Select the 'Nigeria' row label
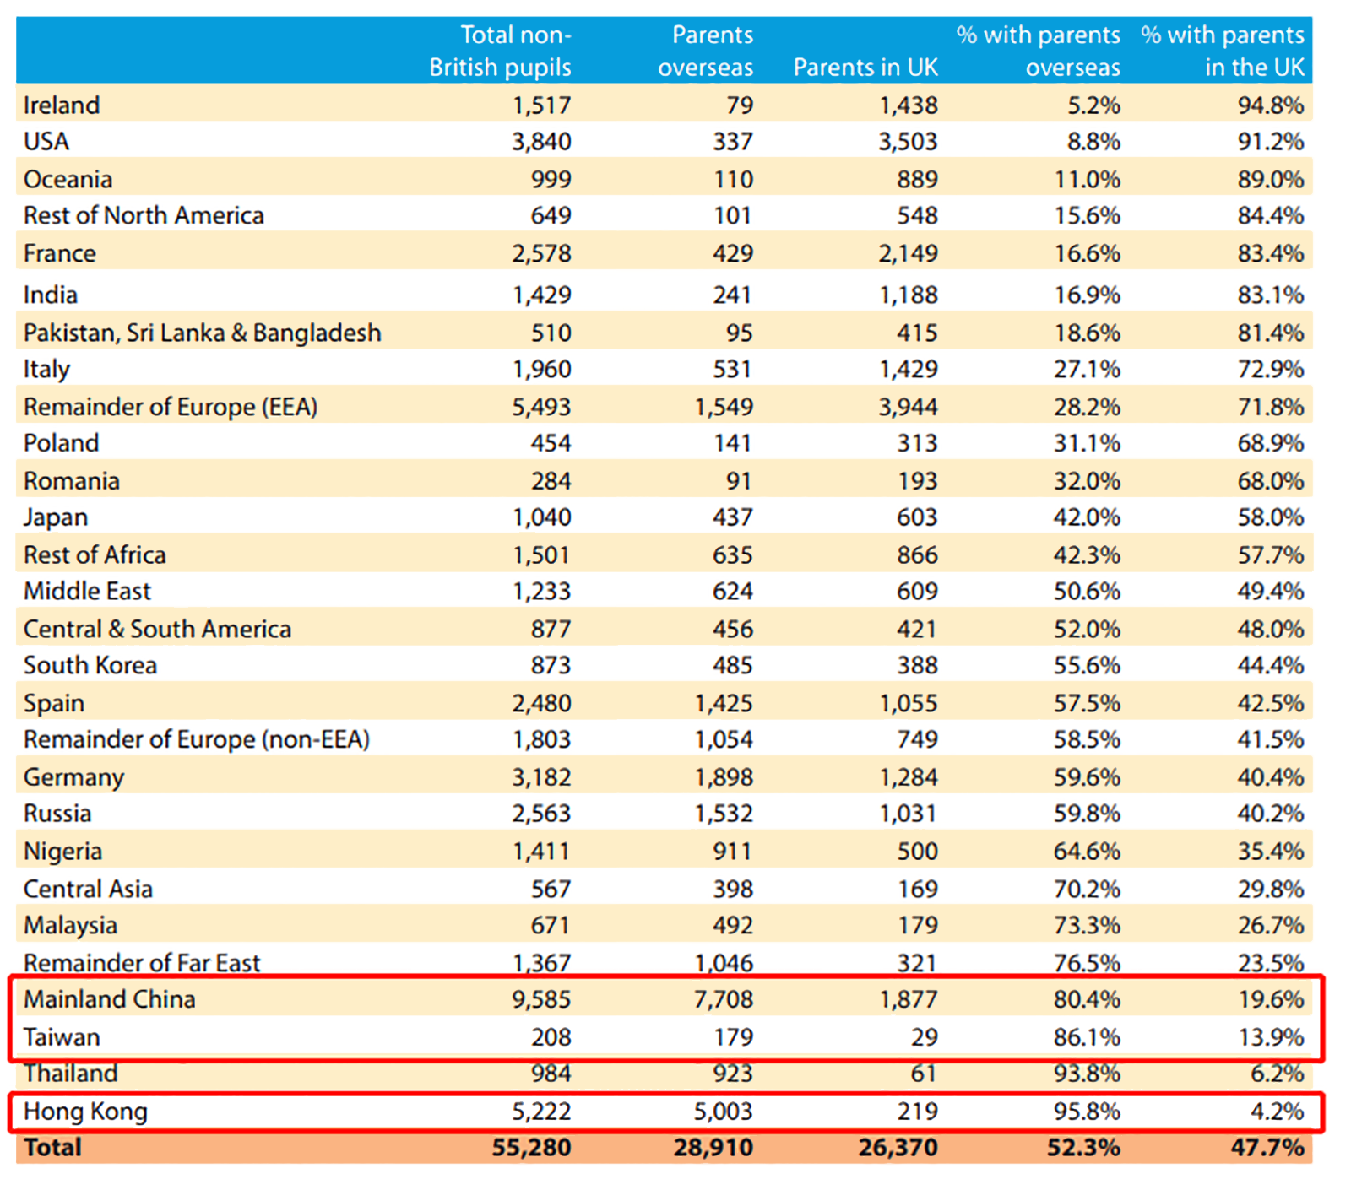The image size is (1351, 1190). click(x=62, y=852)
